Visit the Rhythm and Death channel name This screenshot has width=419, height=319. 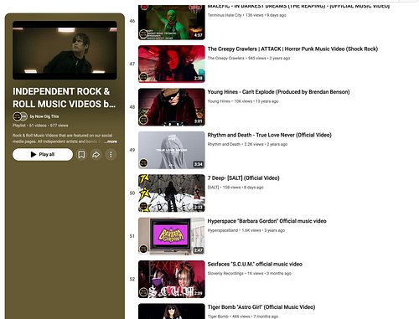tap(224, 144)
